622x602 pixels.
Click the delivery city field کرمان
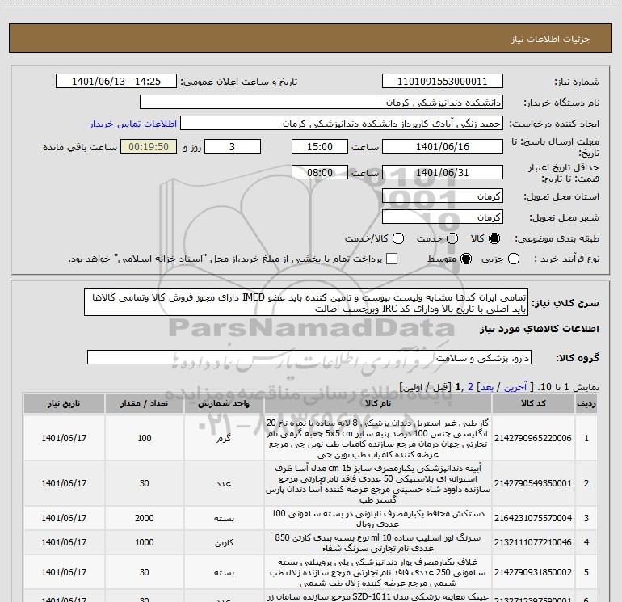(443, 217)
